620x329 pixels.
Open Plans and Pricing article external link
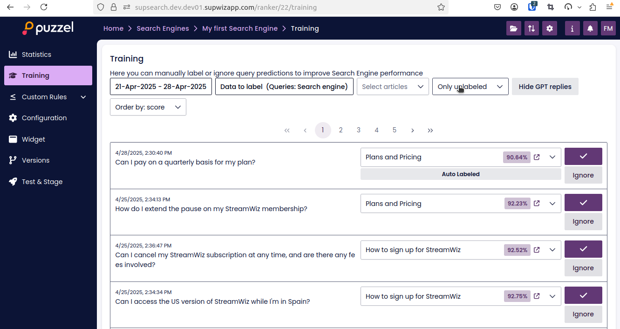pyautogui.click(x=537, y=157)
